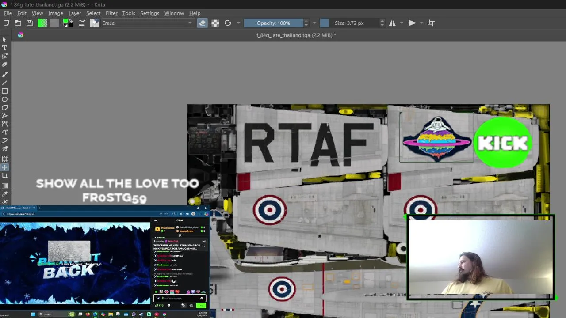Open the Settings menu
Viewport: 566px width, 318px height.
(x=149, y=13)
